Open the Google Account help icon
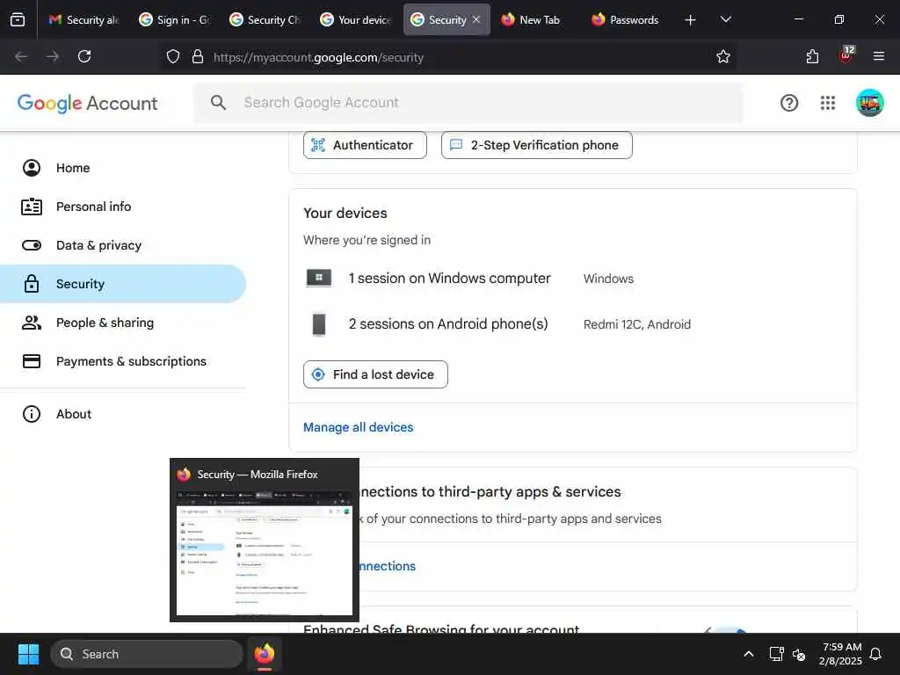900x675 pixels. click(x=789, y=103)
